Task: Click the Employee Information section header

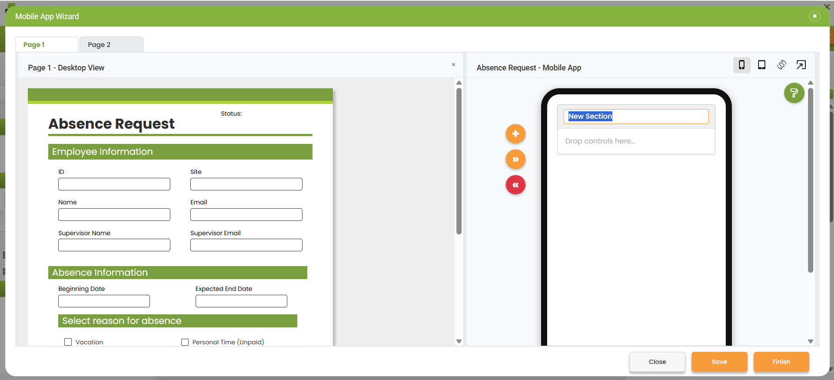Action: 180,152
